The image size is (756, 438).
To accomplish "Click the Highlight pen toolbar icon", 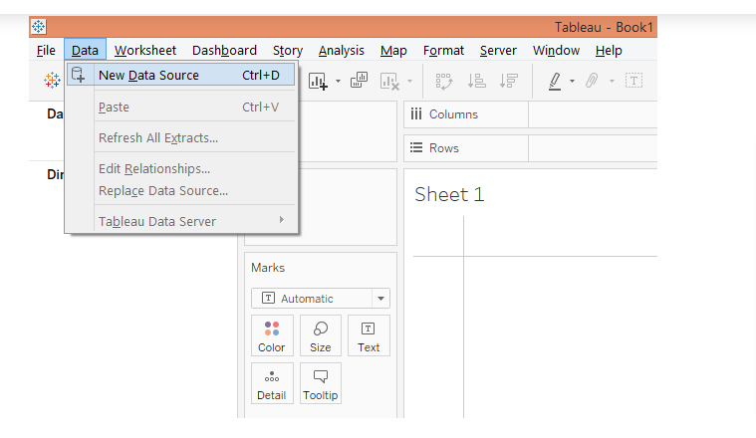I will pyautogui.click(x=555, y=81).
